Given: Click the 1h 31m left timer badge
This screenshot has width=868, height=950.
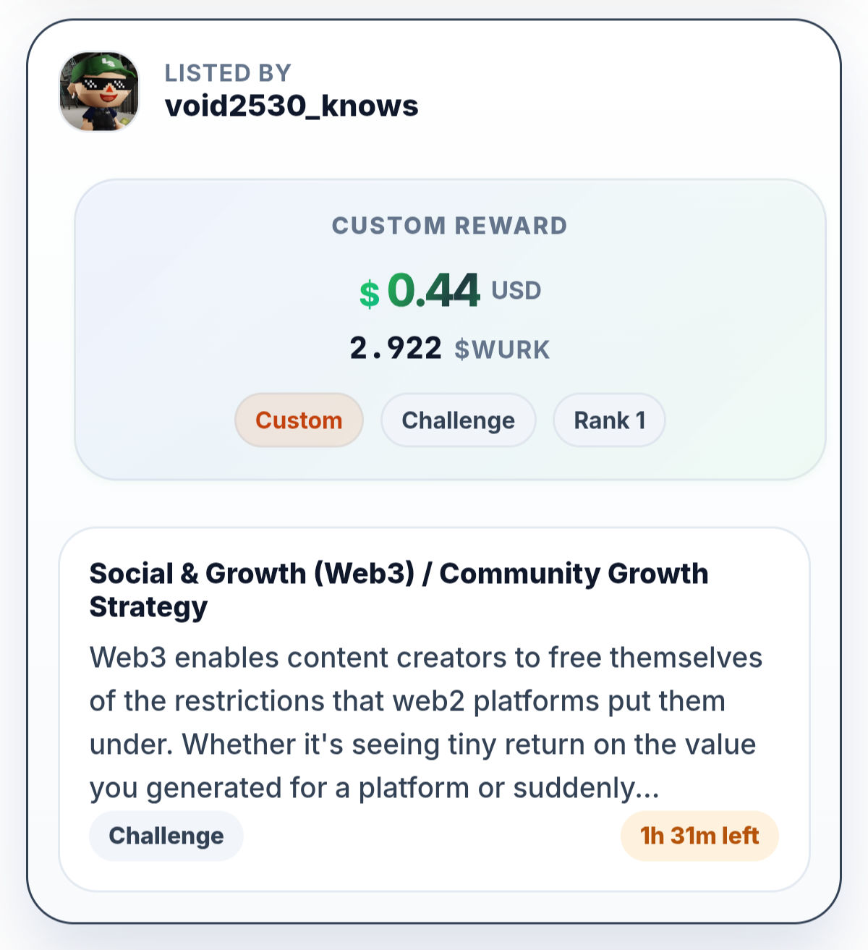Looking at the screenshot, I should pos(699,836).
